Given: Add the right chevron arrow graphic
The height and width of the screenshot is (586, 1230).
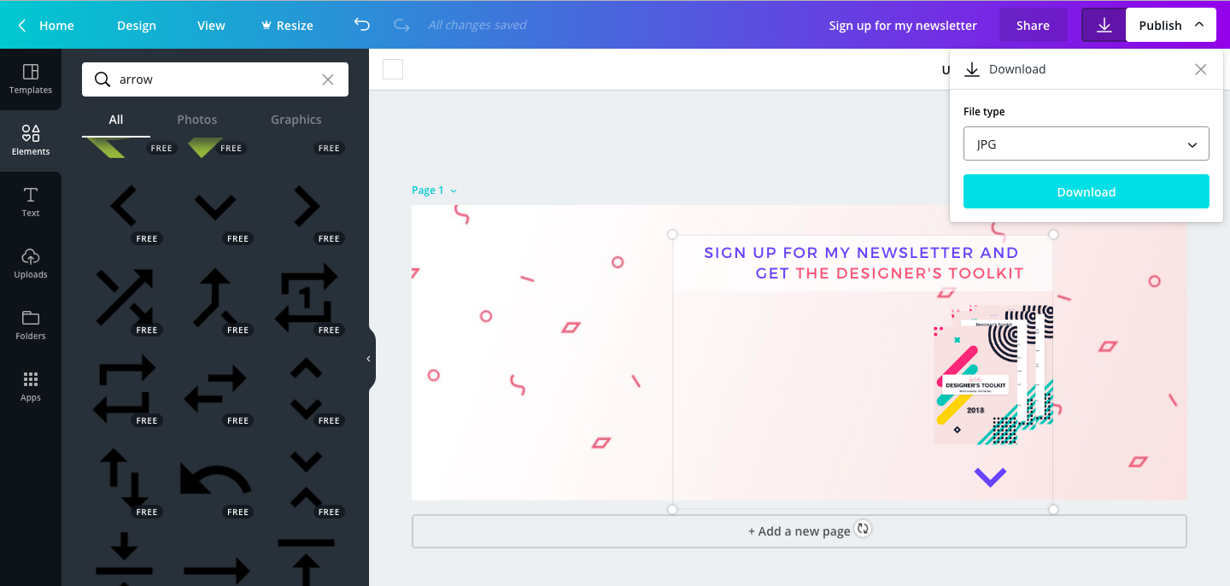Looking at the screenshot, I should pos(306,206).
